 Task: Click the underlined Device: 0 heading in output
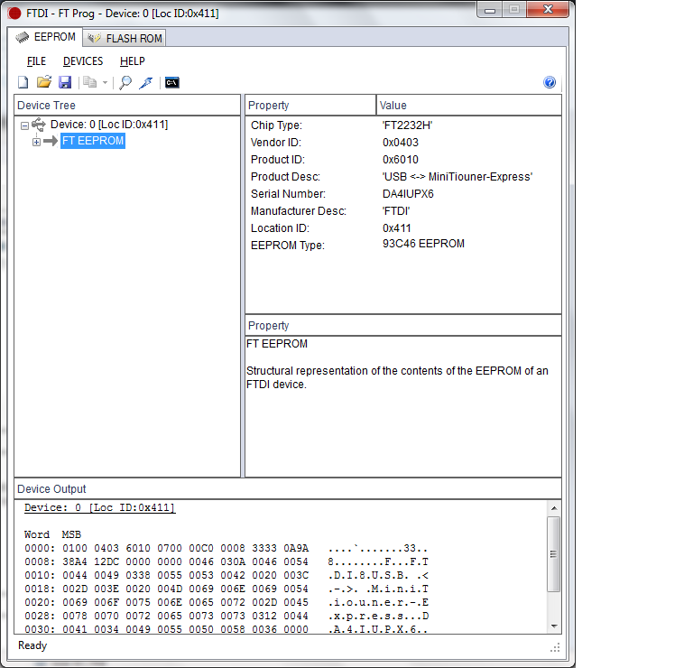click(100, 507)
